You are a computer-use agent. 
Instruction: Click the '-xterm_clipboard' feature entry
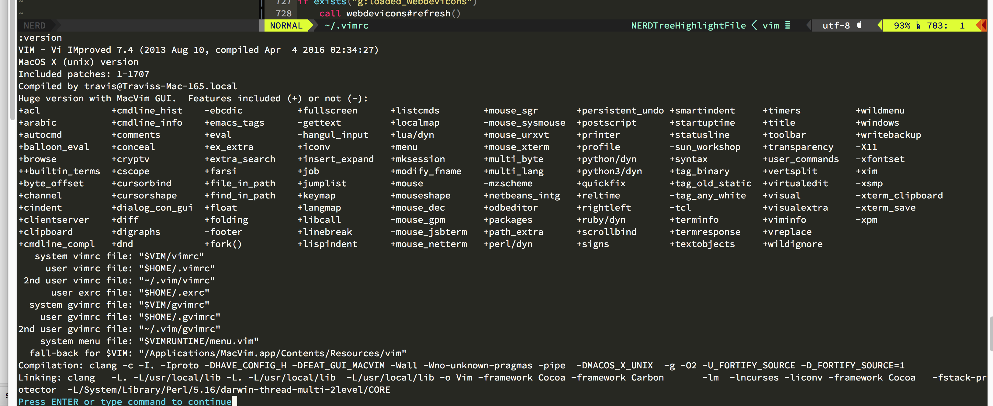click(899, 195)
